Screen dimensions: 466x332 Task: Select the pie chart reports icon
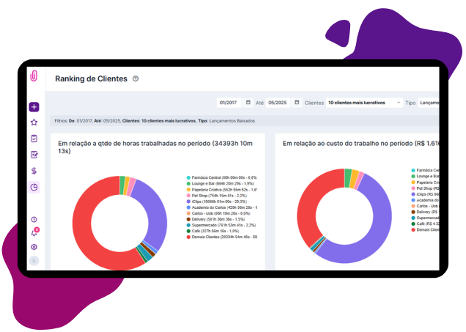coord(34,187)
